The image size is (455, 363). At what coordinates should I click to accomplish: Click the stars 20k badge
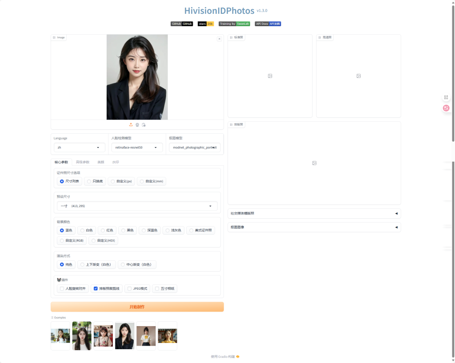(x=206, y=24)
